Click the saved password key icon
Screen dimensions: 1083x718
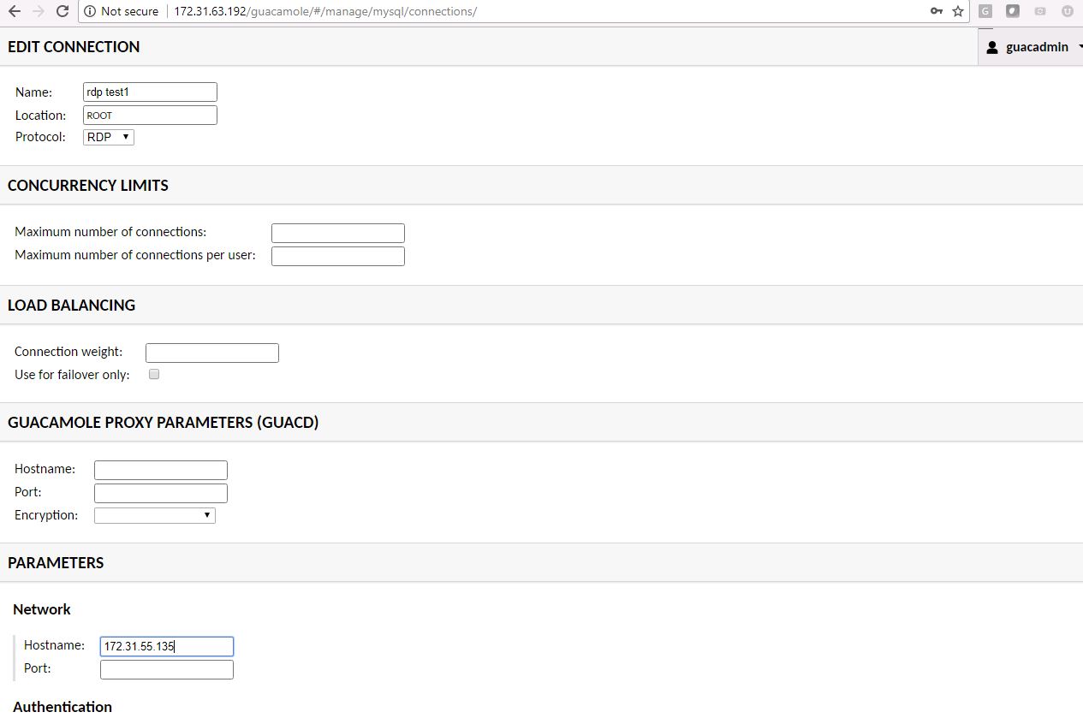pyautogui.click(x=937, y=11)
